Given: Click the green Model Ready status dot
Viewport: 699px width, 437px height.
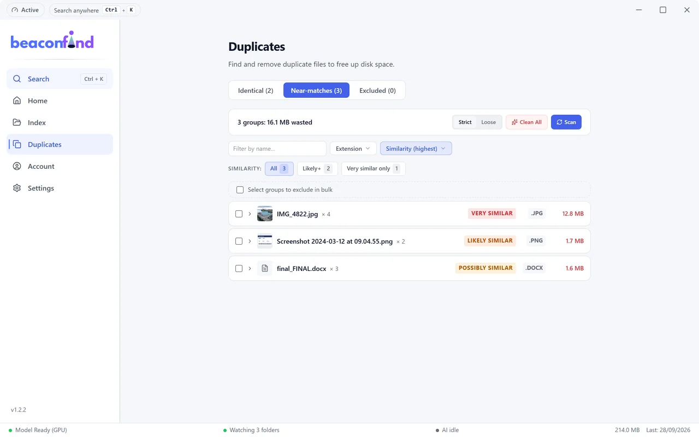Looking at the screenshot, I should pyautogui.click(x=10, y=430).
